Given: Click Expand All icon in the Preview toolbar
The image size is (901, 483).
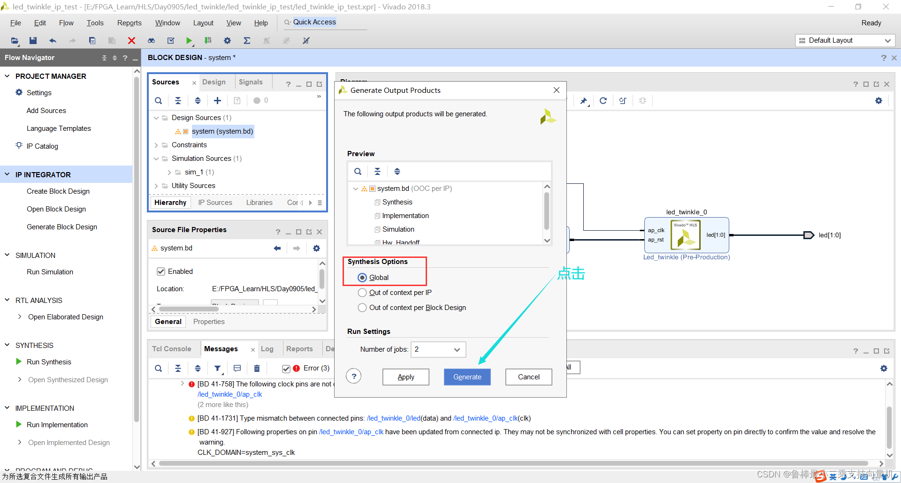Looking at the screenshot, I should (x=397, y=172).
